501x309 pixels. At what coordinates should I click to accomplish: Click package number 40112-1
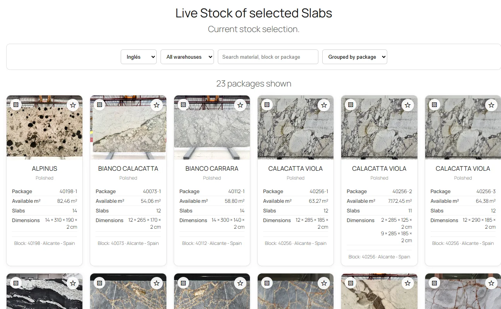(236, 192)
